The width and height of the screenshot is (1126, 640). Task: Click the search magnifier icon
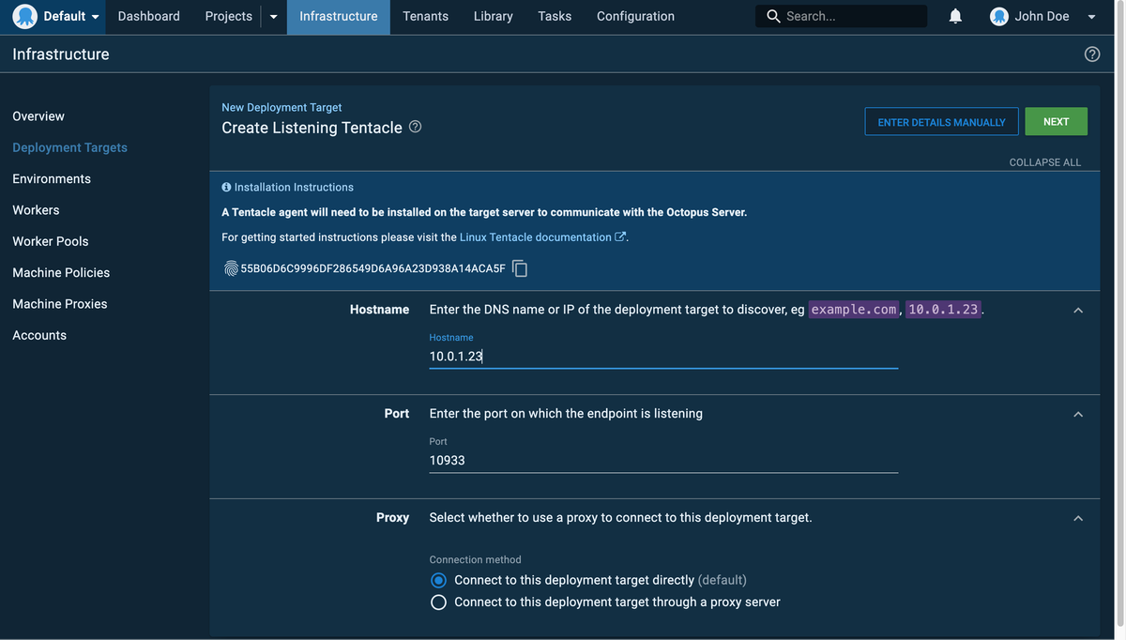(x=772, y=15)
